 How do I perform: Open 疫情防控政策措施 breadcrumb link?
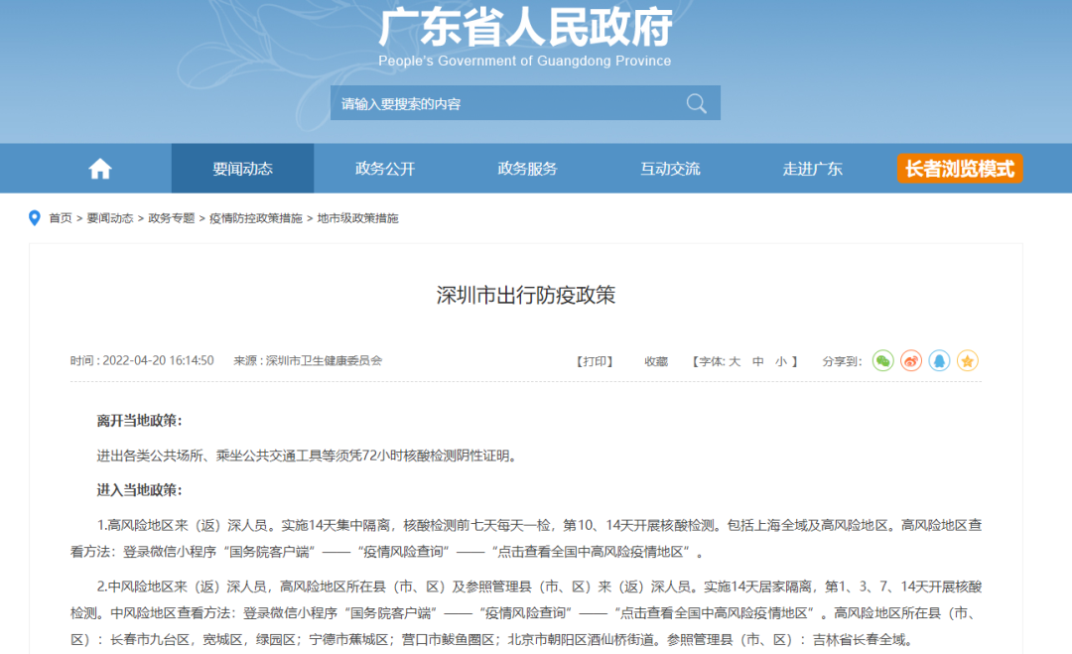(x=255, y=218)
